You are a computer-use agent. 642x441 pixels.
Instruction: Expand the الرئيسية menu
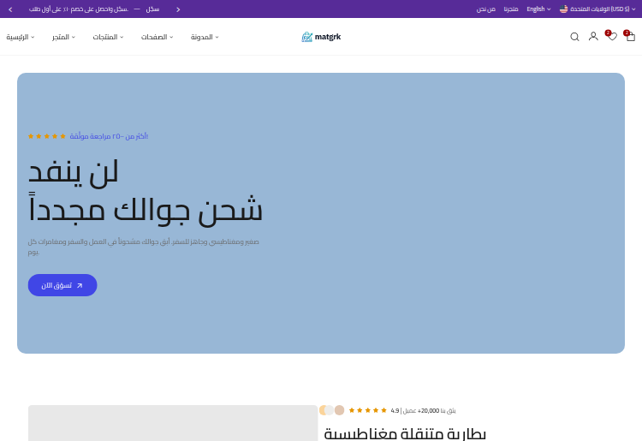(x=20, y=37)
